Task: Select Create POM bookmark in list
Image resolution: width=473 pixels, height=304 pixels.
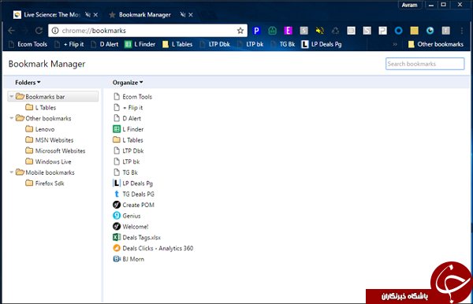Action: click(134, 205)
